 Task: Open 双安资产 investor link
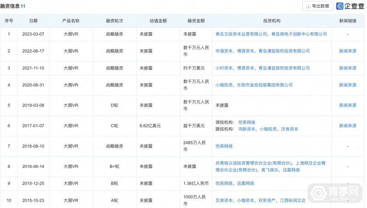[267, 201]
